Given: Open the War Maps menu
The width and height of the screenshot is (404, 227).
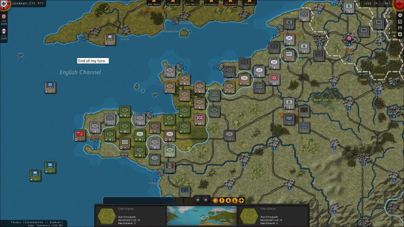Looking at the screenshot, I should click(x=154, y=3).
